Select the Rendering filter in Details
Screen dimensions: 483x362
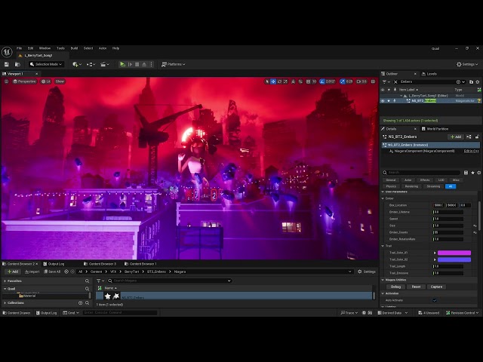(x=411, y=186)
